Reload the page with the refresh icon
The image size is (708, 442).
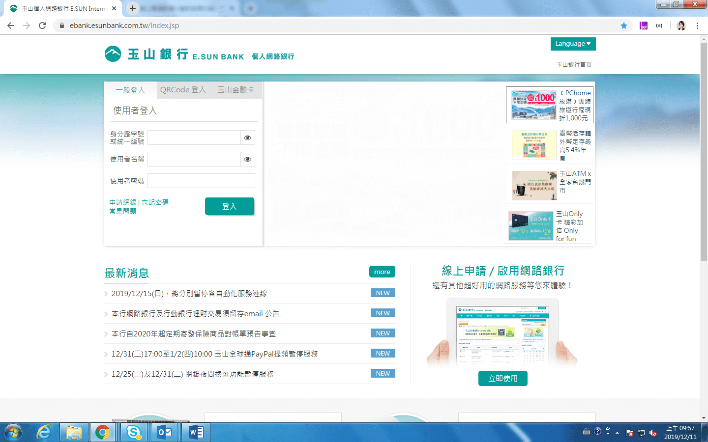pyautogui.click(x=42, y=26)
